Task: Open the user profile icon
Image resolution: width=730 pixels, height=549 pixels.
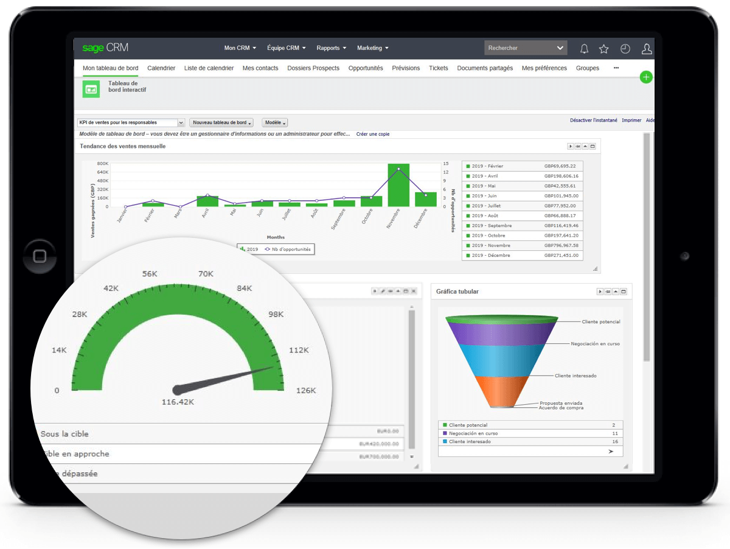Action: [x=647, y=49]
